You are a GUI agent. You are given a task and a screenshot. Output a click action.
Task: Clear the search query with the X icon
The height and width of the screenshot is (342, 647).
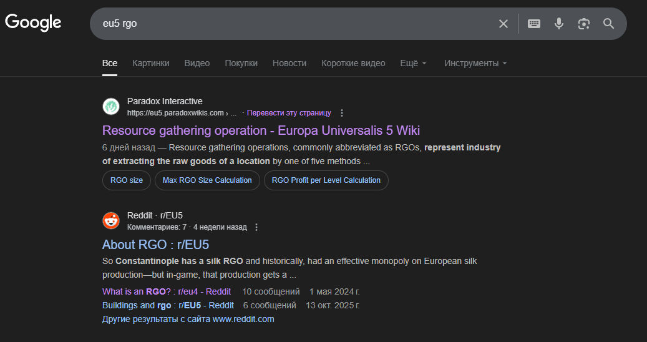(503, 24)
